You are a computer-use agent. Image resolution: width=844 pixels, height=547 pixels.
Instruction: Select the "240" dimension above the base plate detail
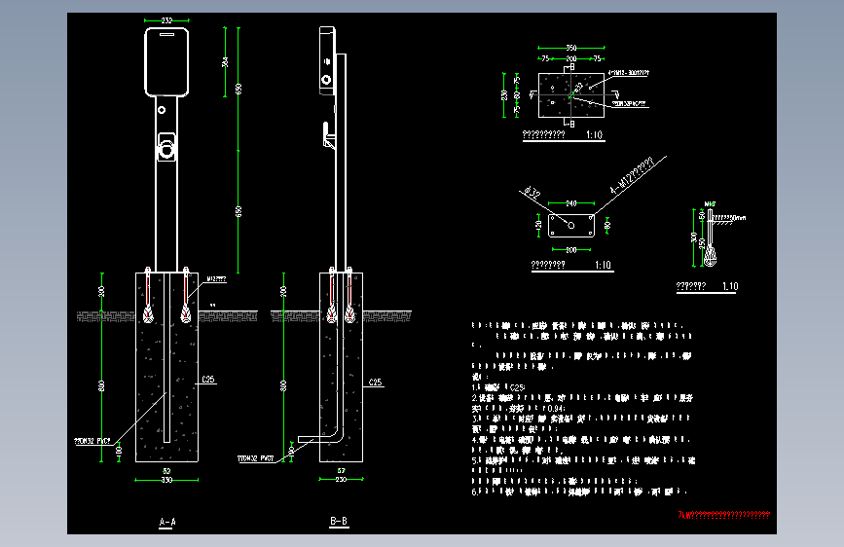click(x=571, y=203)
